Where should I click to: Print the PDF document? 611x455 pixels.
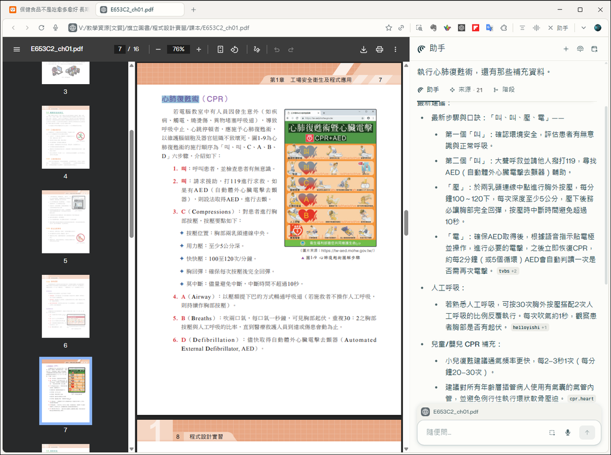379,49
